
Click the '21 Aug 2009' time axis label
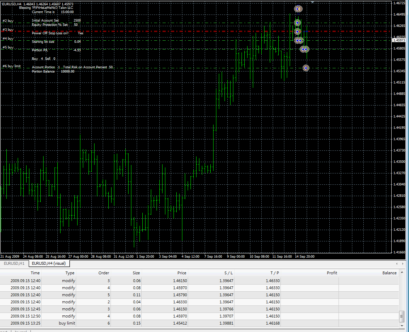[10, 256]
